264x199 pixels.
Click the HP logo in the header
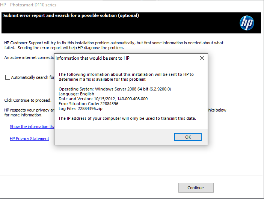coord(247,23)
